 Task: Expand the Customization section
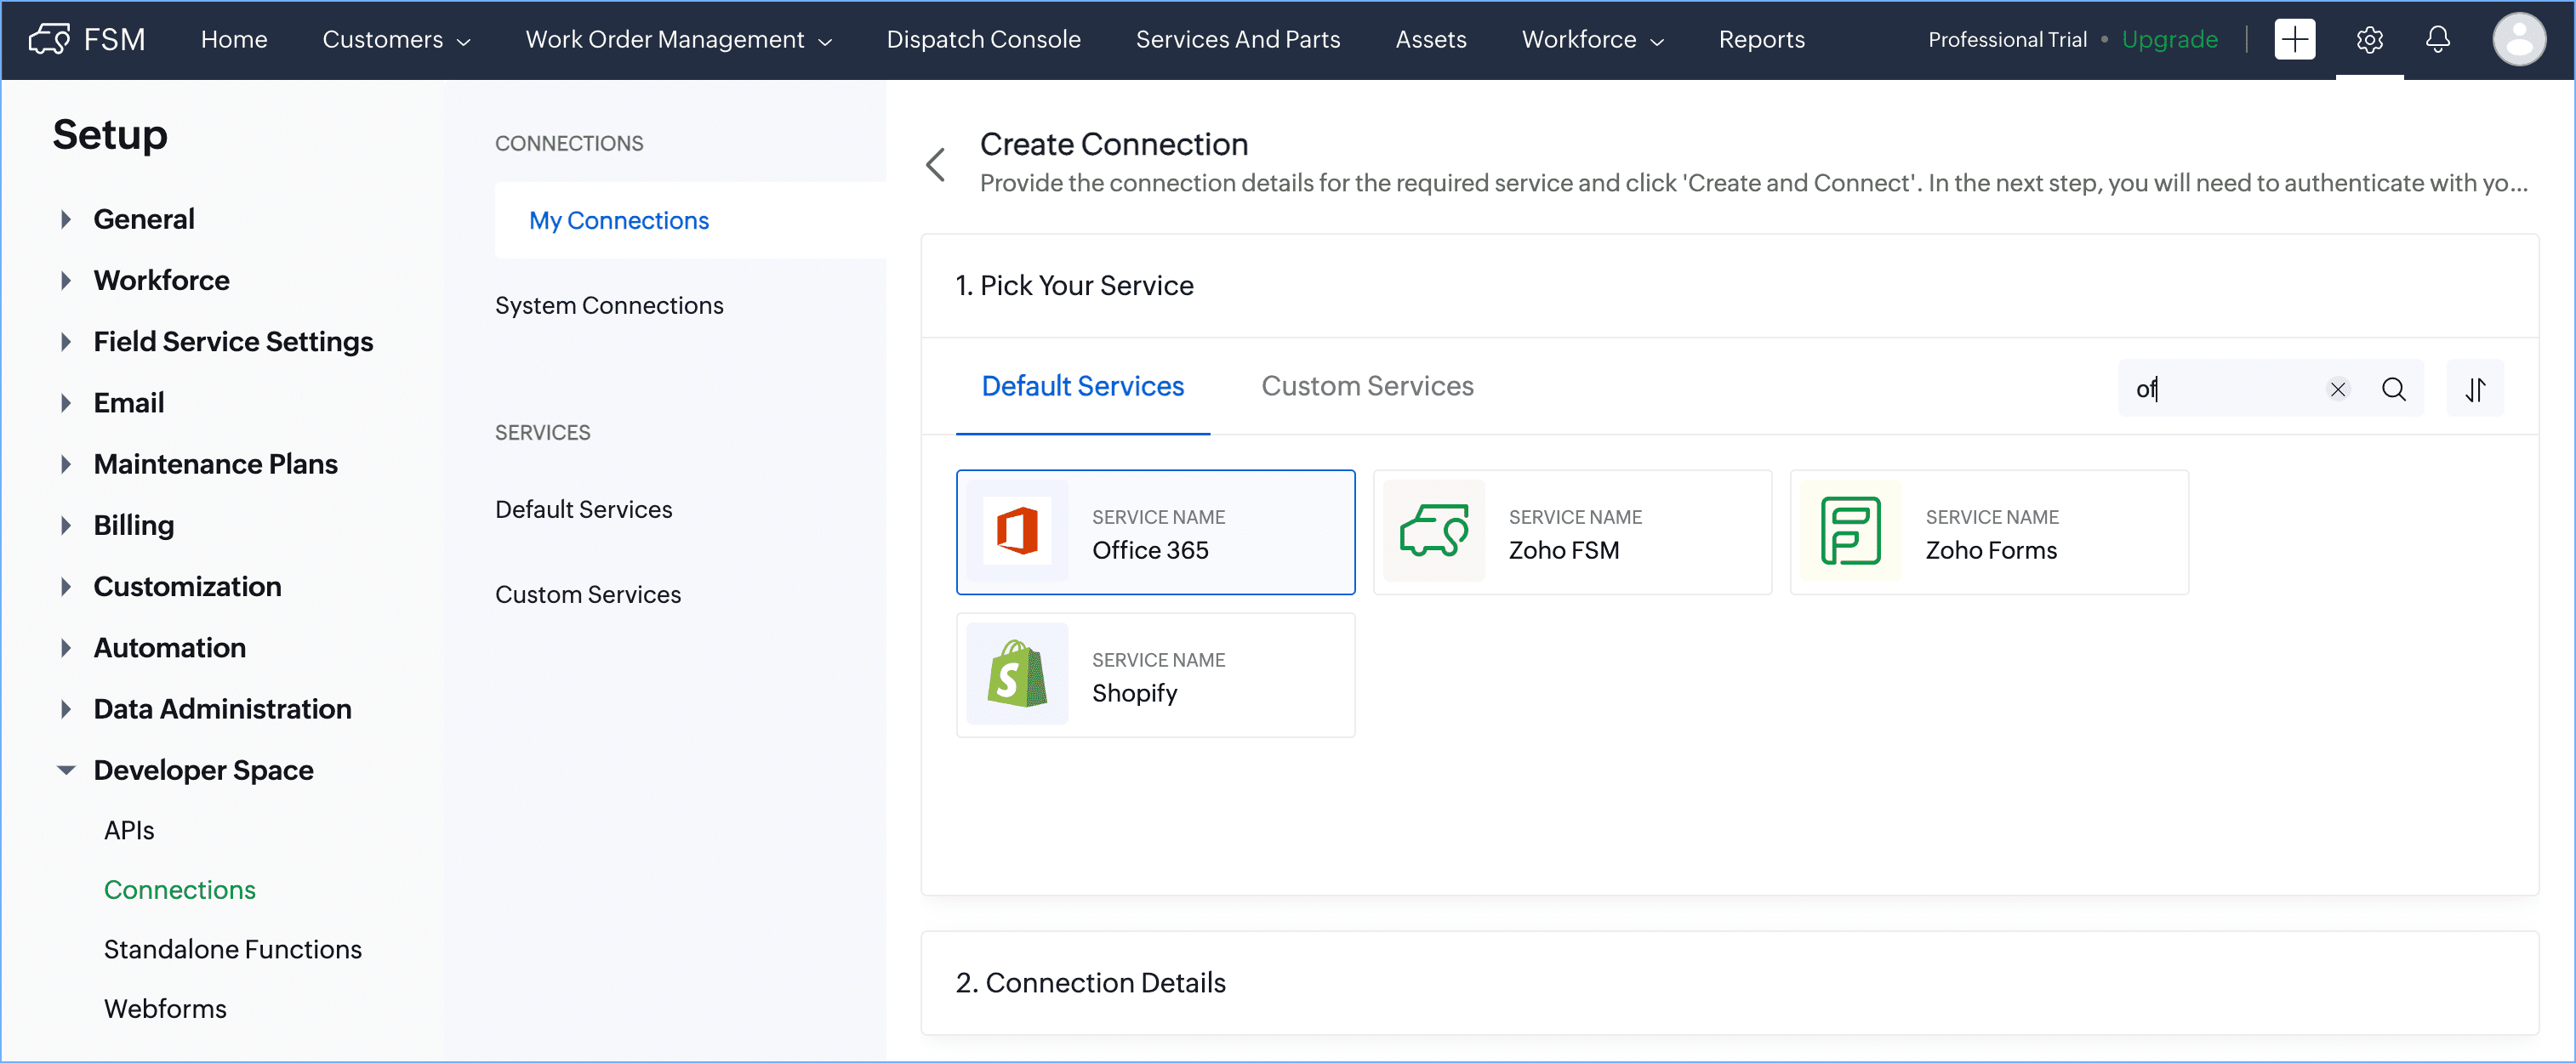pos(66,586)
